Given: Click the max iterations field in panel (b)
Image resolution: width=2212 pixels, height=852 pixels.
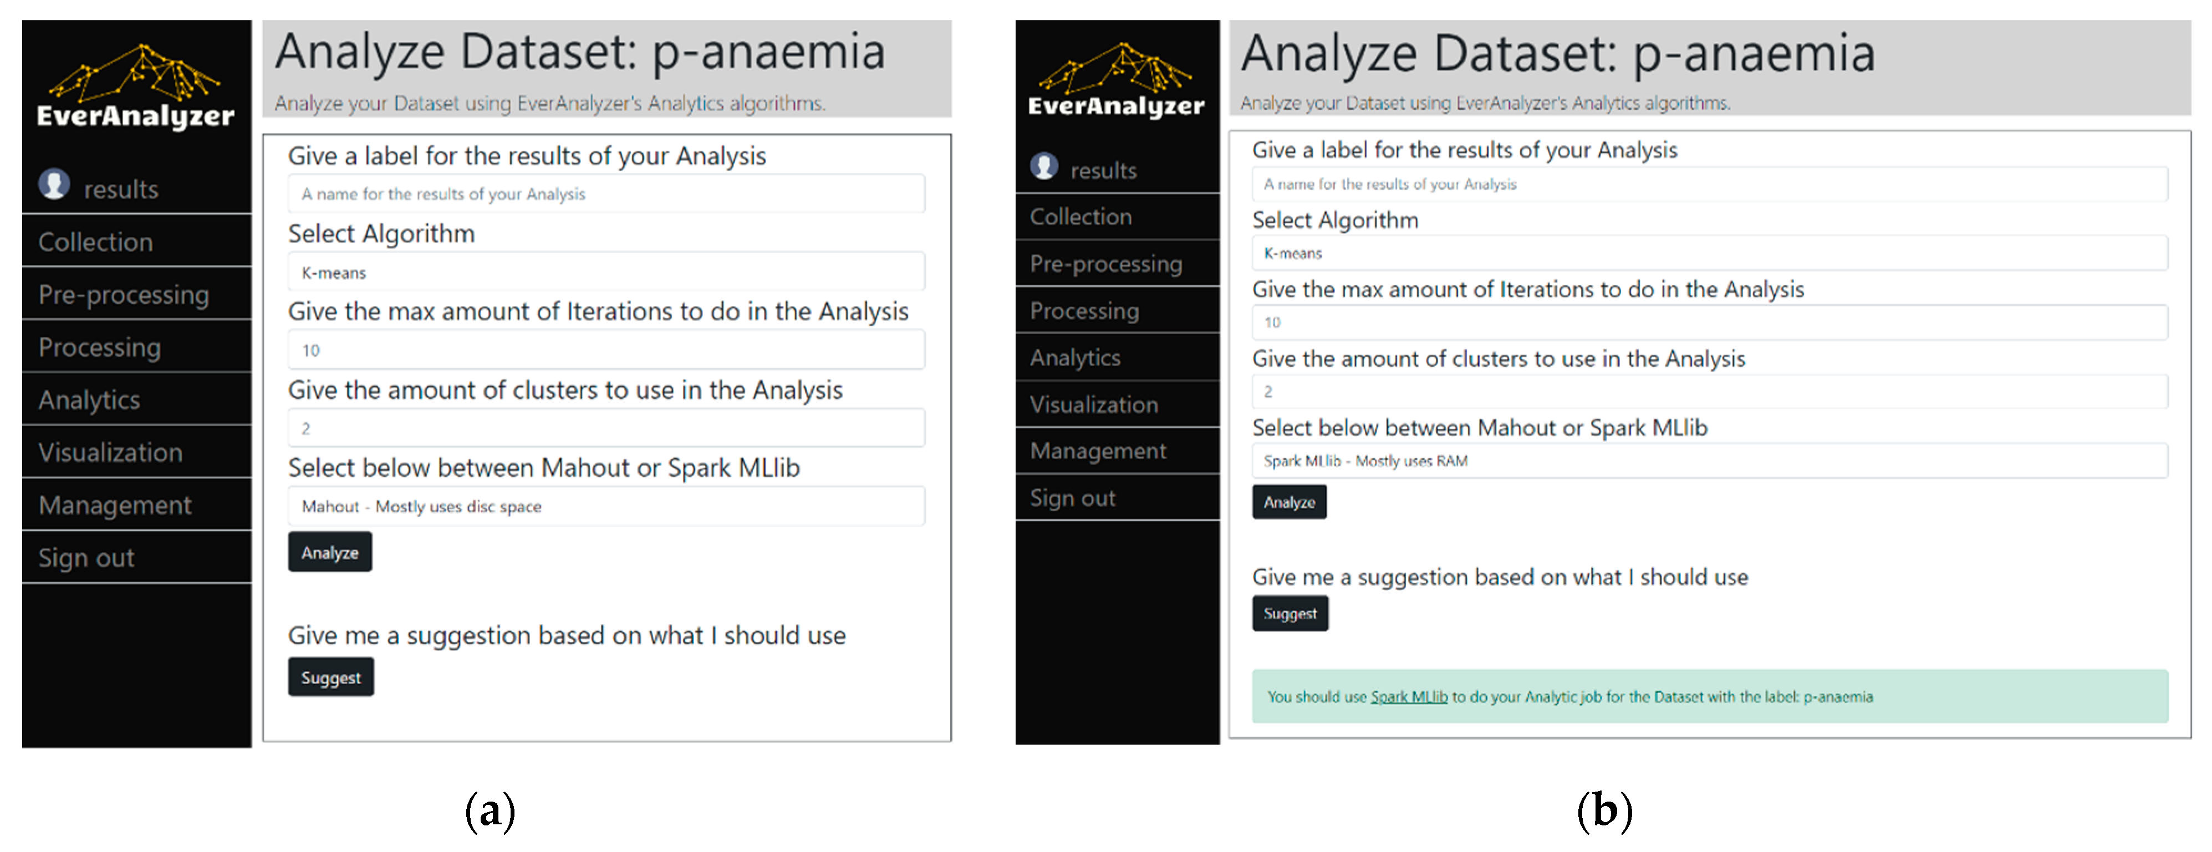Looking at the screenshot, I should click(1709, 322).
